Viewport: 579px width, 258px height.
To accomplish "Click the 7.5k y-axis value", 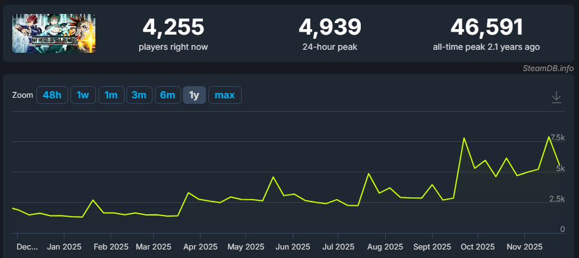I will (558, 138).
